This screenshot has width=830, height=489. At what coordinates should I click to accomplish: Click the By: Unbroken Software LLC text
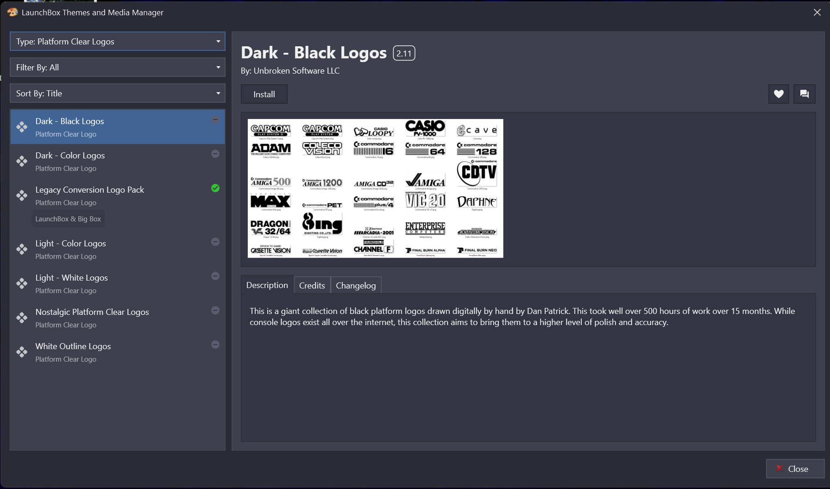pyautogui.click(x=290, y=71)
